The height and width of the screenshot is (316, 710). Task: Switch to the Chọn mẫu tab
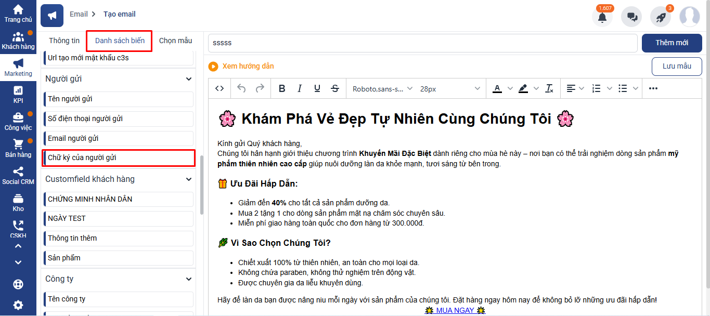point(175,41)
